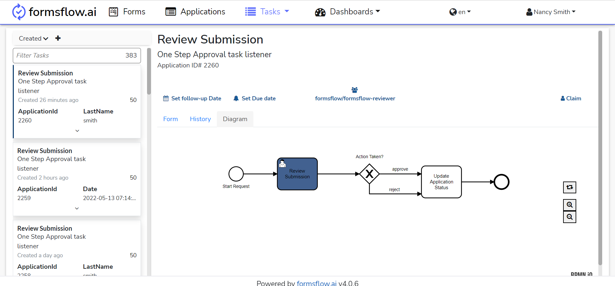Claim this task
Screen dimensions: 615x286
pos(571,98)
